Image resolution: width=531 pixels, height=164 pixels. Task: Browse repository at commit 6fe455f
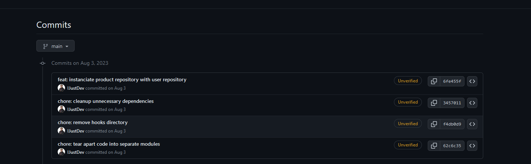click(x=472, y=81)
